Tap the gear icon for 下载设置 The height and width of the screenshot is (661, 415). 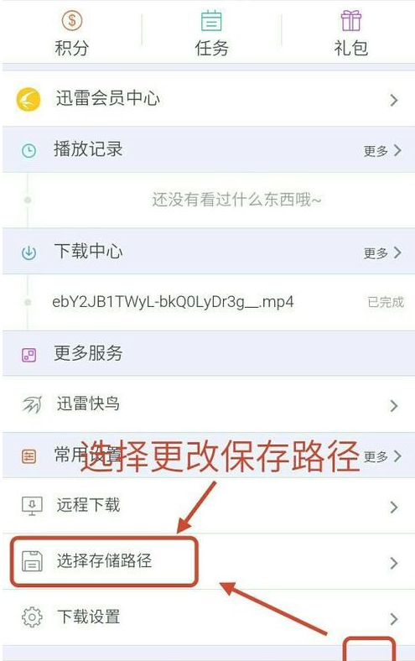tap(32, 617)
